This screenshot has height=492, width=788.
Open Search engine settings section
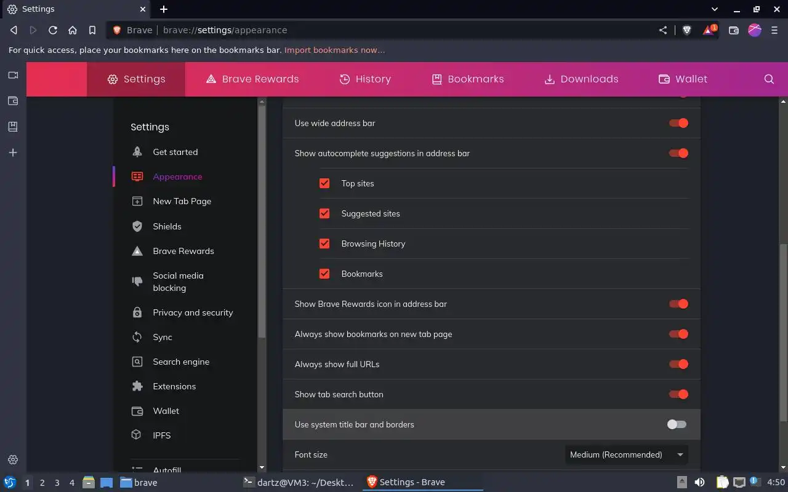(x=181, y=362)
